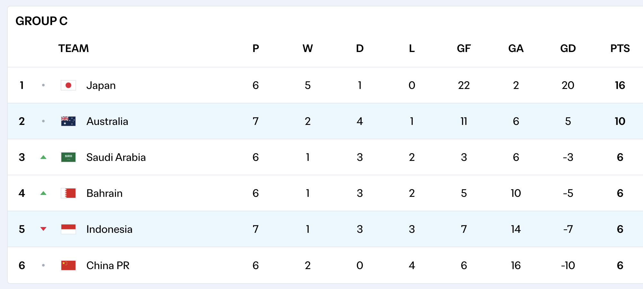Click the GROUP C heading

tap(41, 21)
